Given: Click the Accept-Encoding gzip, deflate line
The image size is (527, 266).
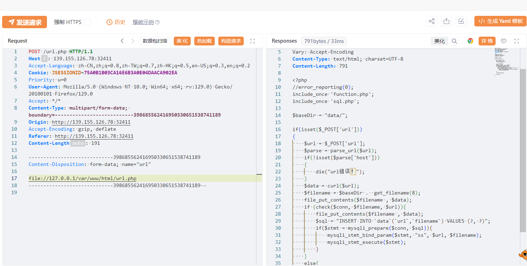Looking at the screenshot, I should pos(72,129).
